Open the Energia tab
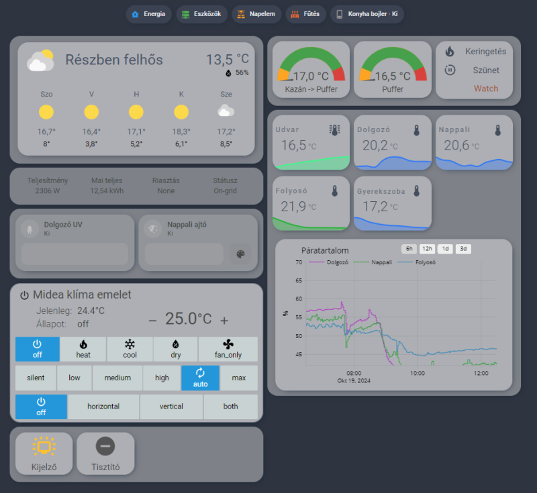Screen dimensions: 537x493 (148, 14)
